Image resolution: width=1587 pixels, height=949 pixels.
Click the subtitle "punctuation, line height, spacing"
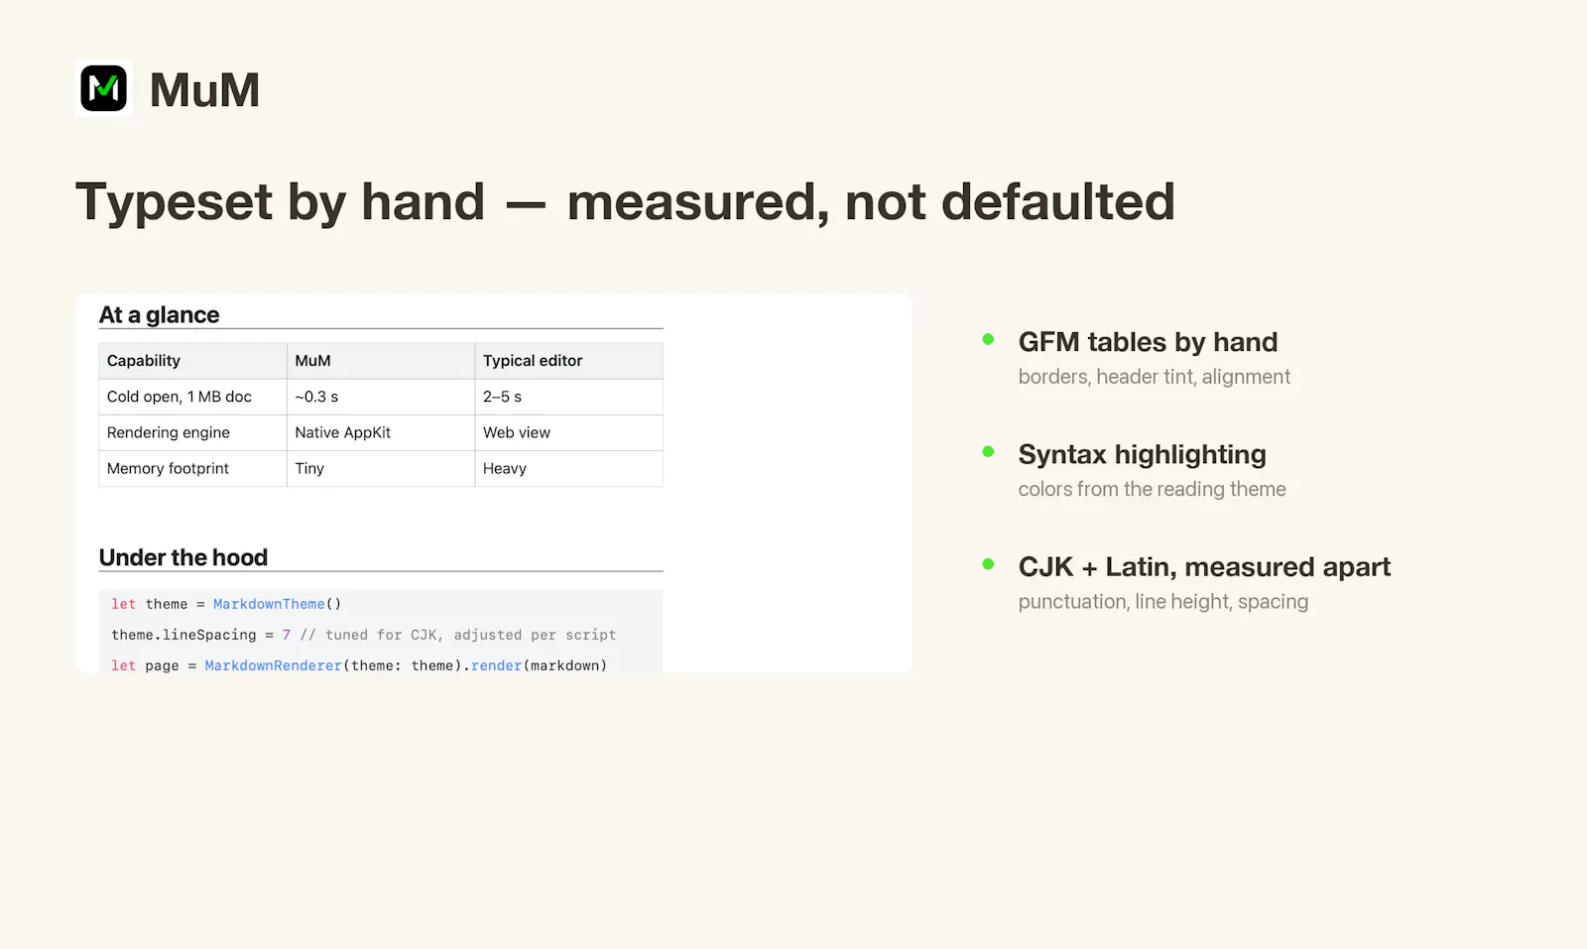[x=1163, y=602]
